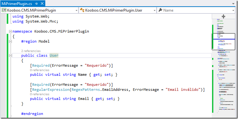Collapse the namespace Kooboo.CMS.MiPrimerPlugin block
This screenshot has width=238, height=119.
tap(10, 32)
